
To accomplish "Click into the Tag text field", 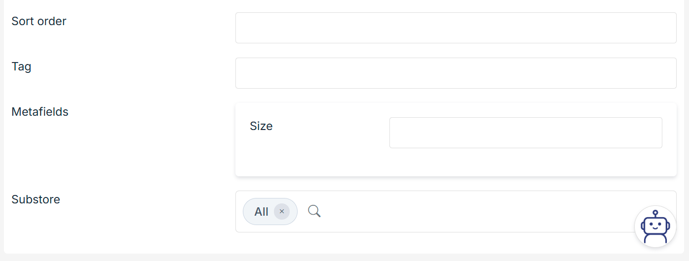I will [456, 73].
